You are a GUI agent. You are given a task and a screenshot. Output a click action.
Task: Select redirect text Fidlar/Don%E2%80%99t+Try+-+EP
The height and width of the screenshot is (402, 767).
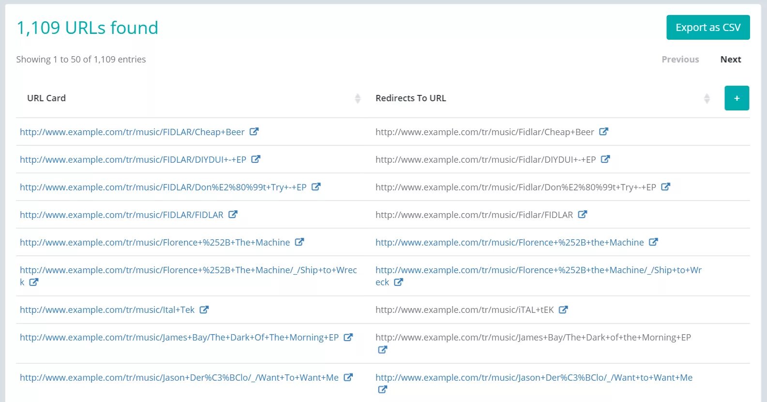coord(516,187)
